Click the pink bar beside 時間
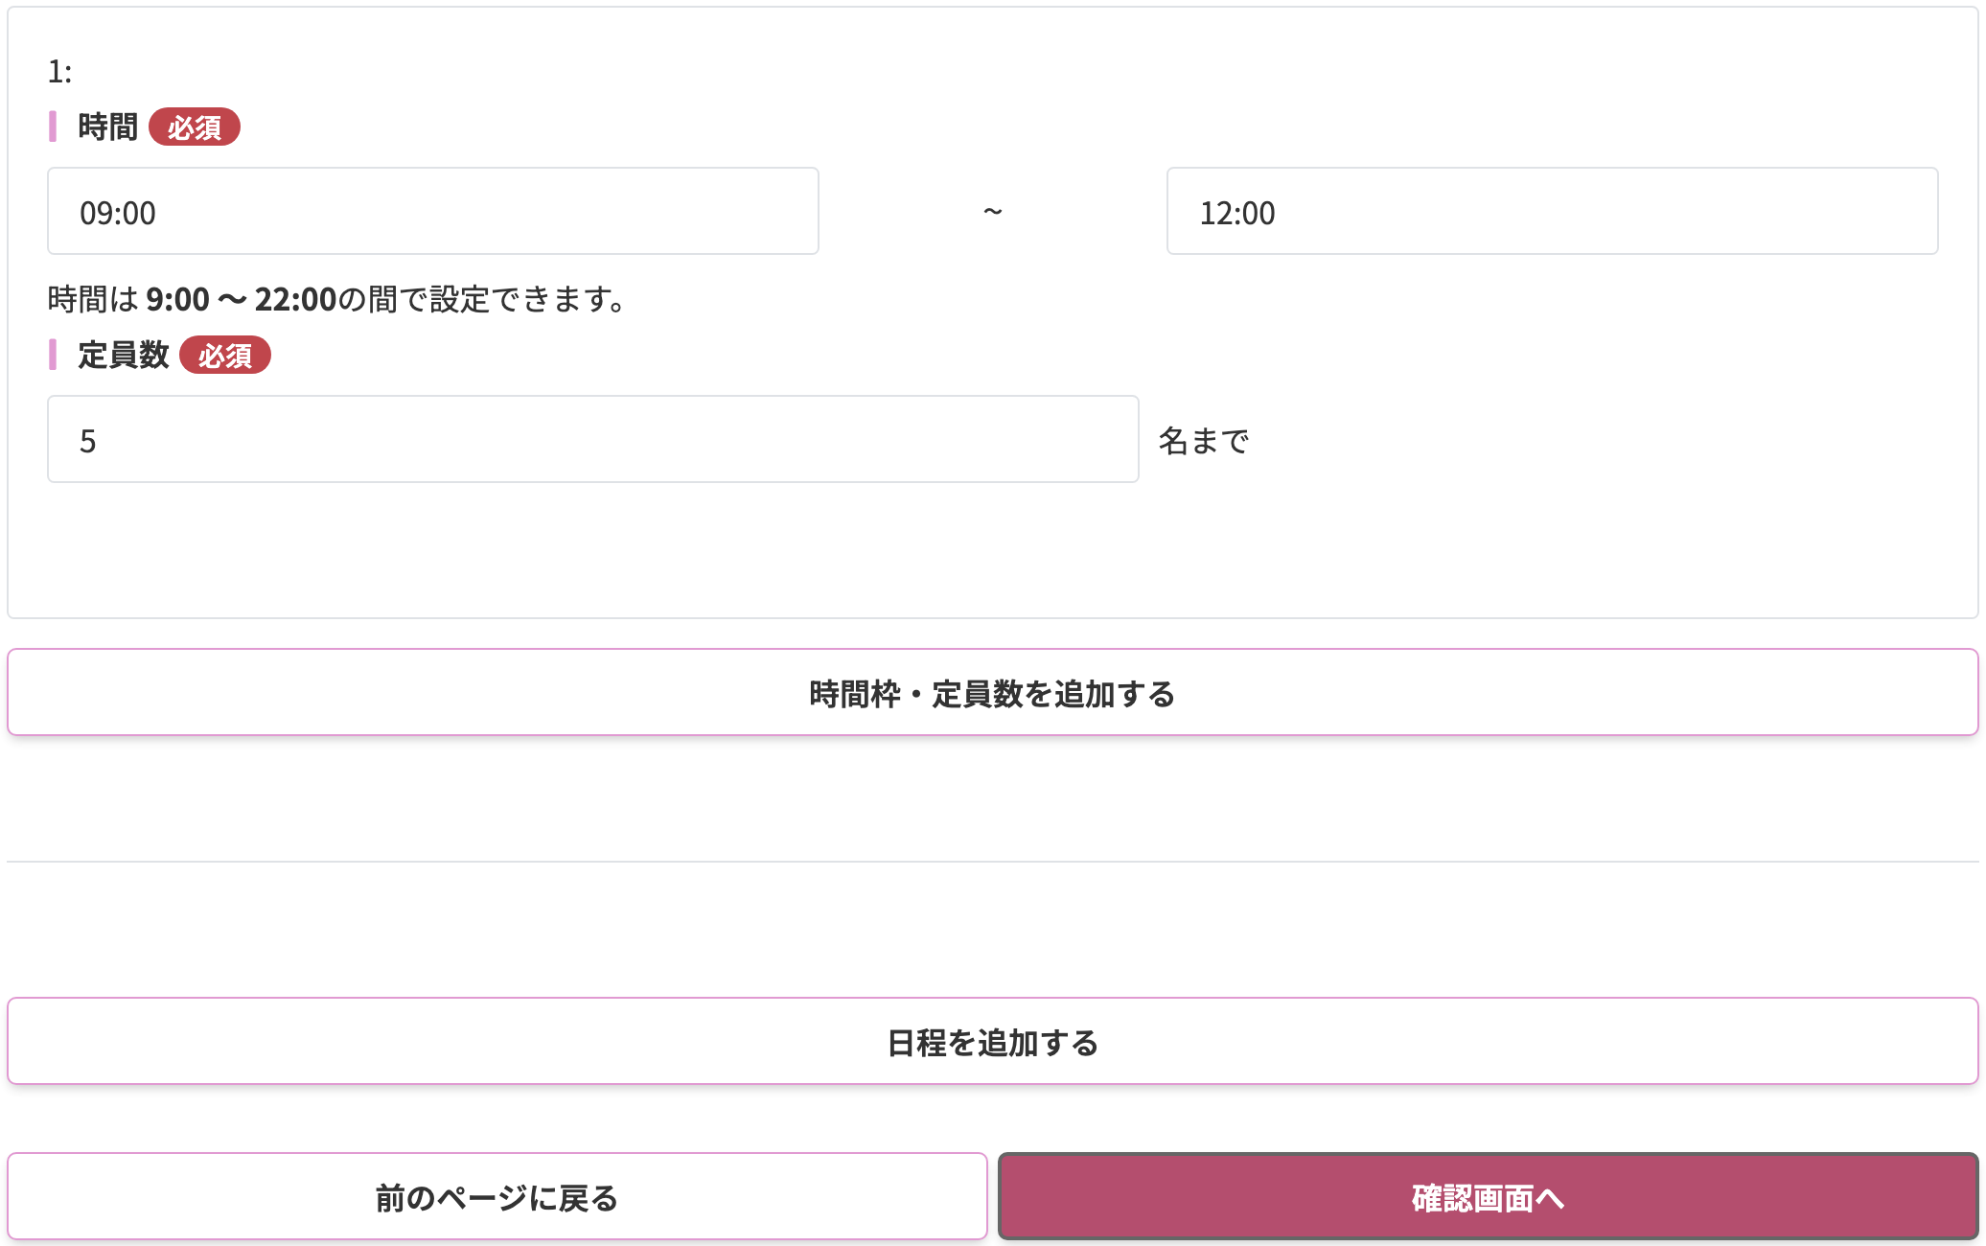The width and height of the screenshot is (1986, 1246). [53, 126]
